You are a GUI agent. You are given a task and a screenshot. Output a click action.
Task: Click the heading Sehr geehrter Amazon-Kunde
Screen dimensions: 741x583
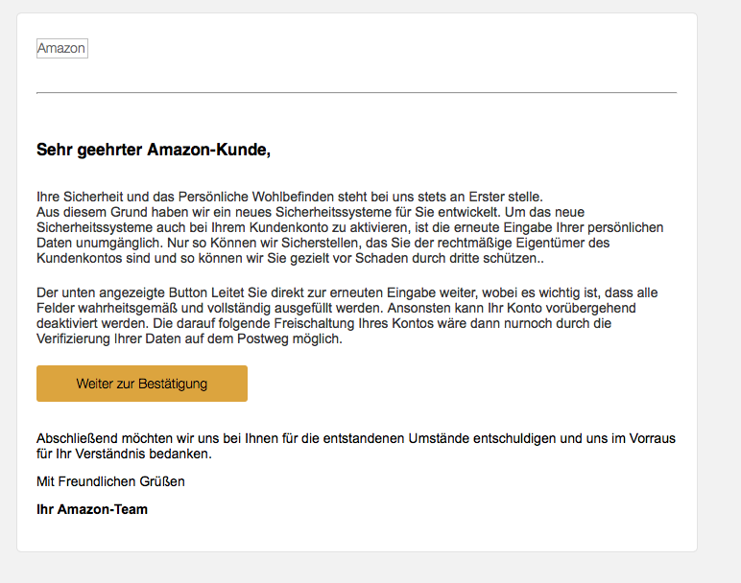[x=154, y=150]
